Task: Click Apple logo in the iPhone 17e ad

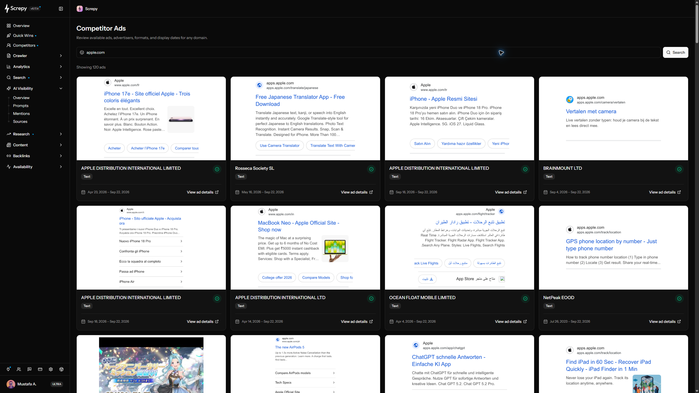Action: coord(108,82)
